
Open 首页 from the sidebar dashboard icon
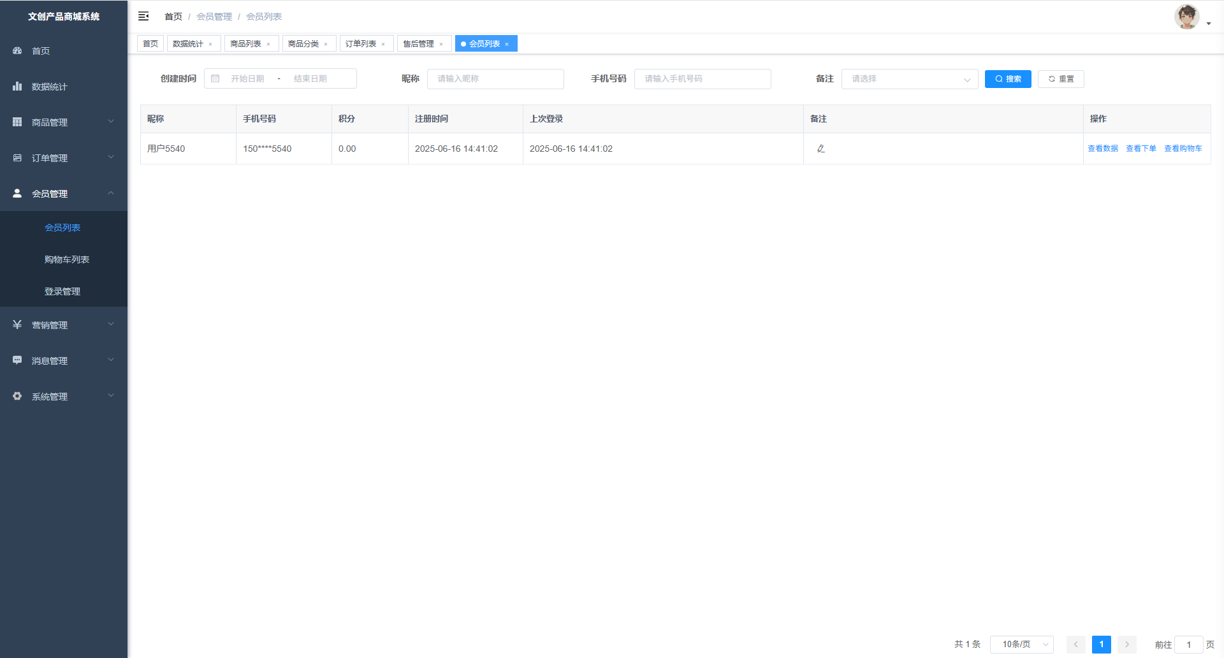tap(17, 50)
